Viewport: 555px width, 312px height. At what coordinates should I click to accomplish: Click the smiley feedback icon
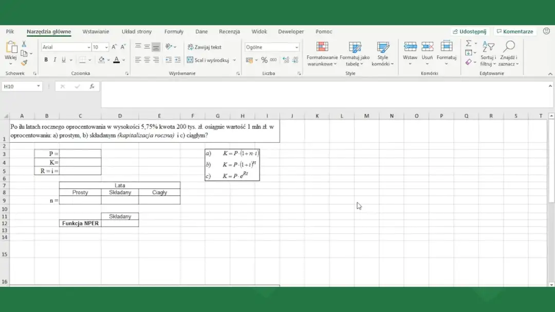[x=546, y=31]
